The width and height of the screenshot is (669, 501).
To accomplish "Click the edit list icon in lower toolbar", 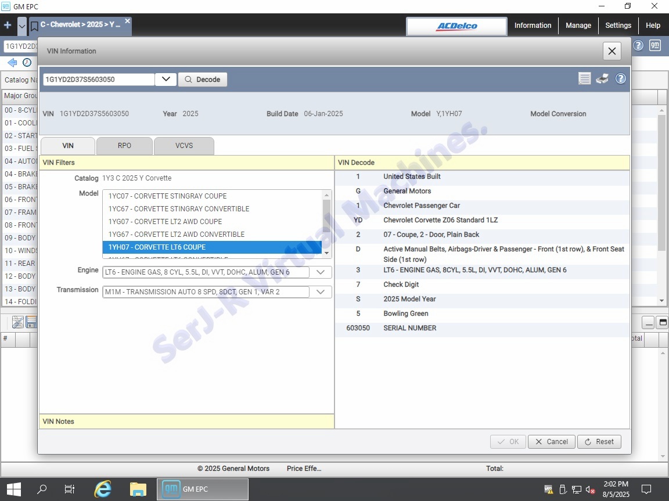I will [x=18, y=322].
